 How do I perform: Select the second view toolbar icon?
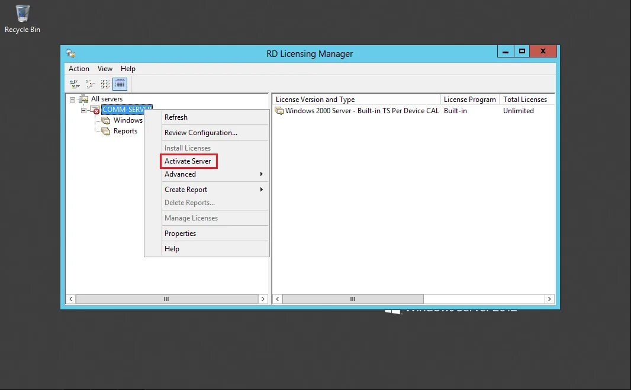tap(90, 84)
